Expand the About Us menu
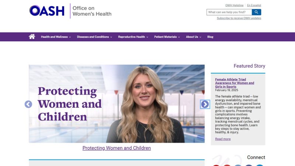The image size is (295, 166). [193, 37]
